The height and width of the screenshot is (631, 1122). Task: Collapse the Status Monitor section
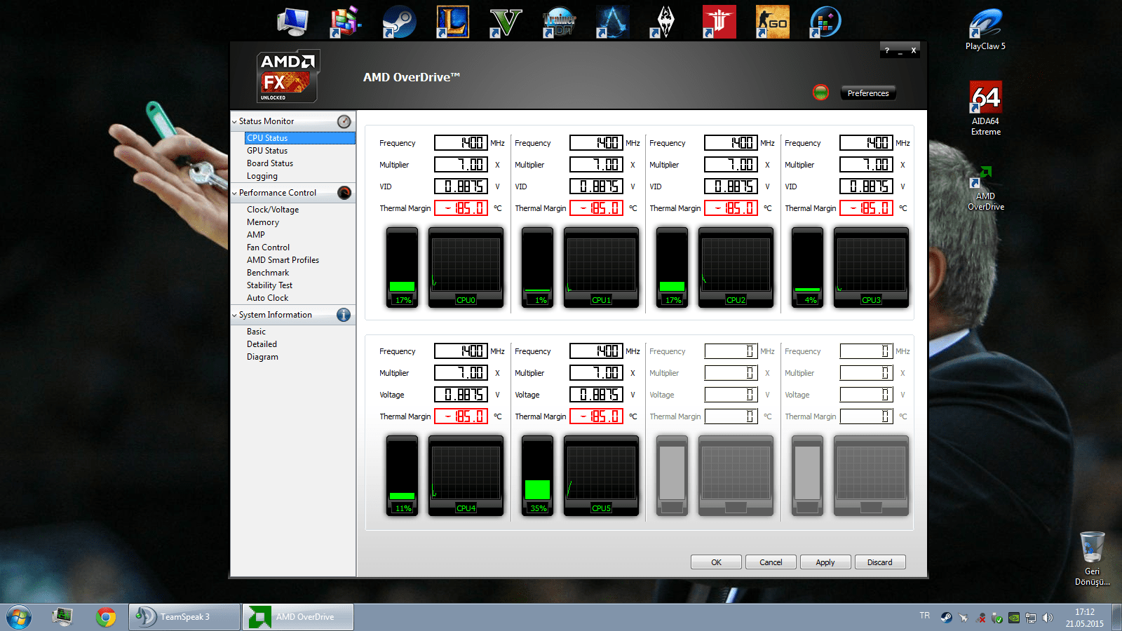(x=235, y=122)
